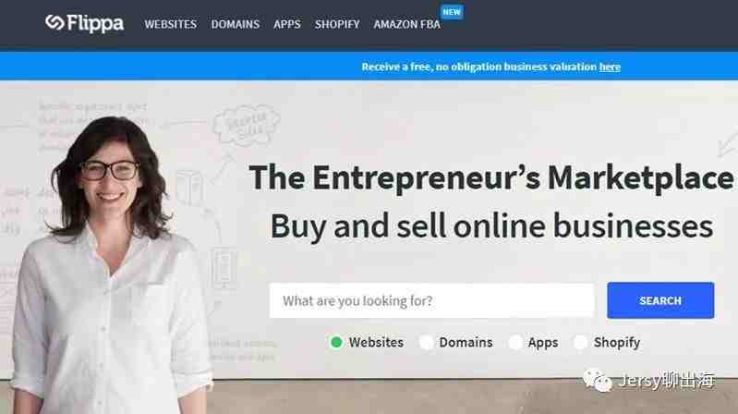The height and width of the screenshot is (414, 738).
Task: Focus the 'What are you looking for?' field
Action: point(431,300)
